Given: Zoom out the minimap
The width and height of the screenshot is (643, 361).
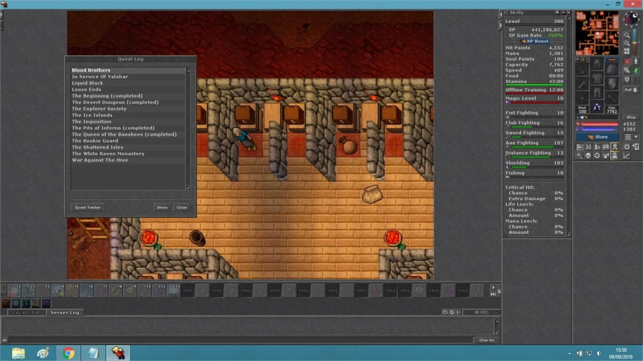Looking at the screenshot, I should [626, 35].
